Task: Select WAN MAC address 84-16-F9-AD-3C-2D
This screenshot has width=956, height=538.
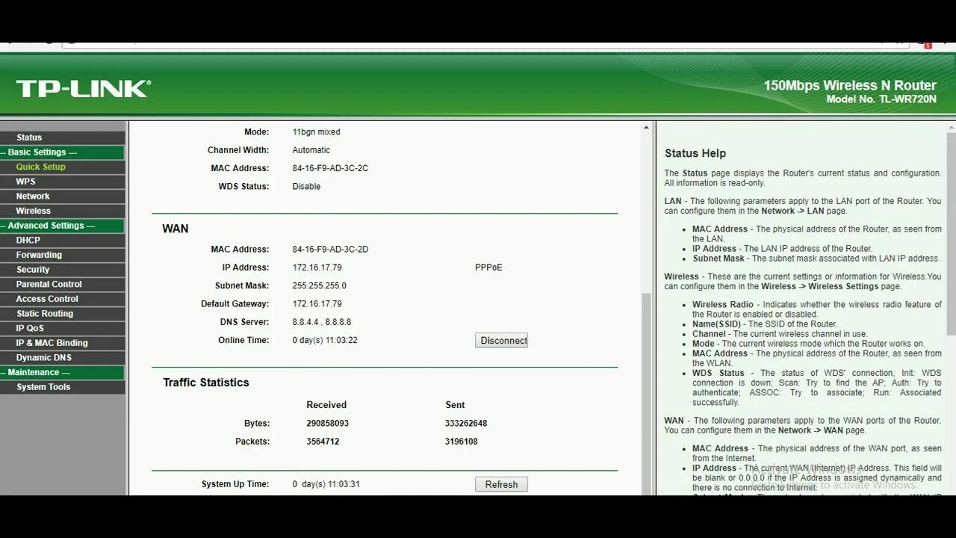Action: tap(330, 250)
